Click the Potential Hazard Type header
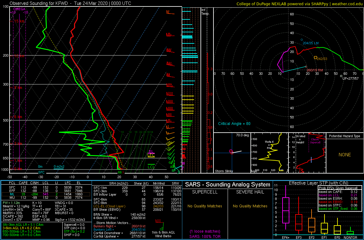The width and height of the screenshot is (364, 240). coord(345,136)
